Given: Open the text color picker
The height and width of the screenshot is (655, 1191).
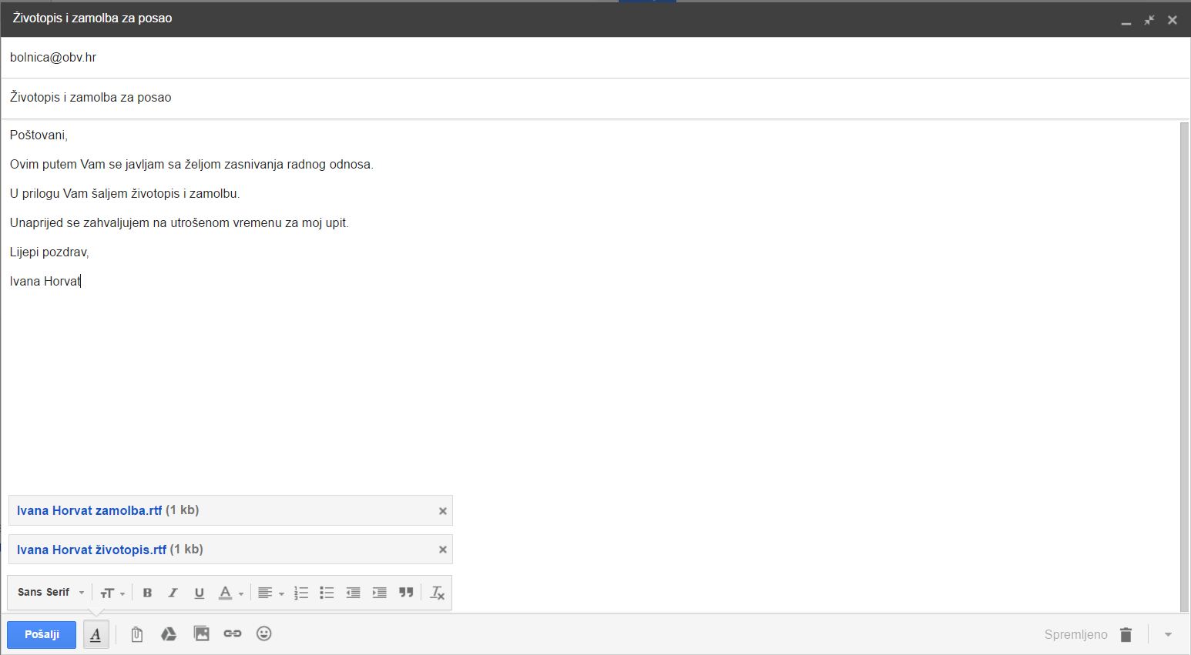Looking at the screenshot, I should tap(230, 593).
